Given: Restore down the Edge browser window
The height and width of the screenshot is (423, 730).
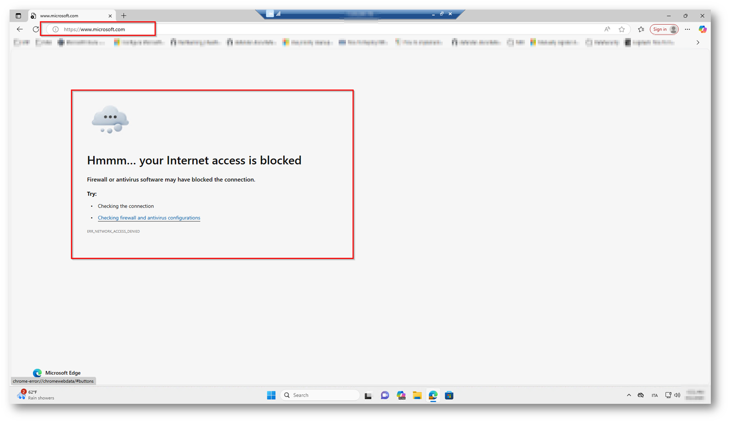Looking at the screenshot, I should (x=686, y=16).
